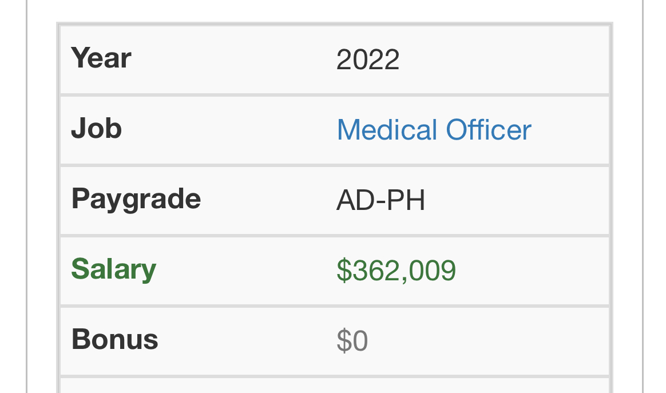Select the $362,009 salary amount
666x393 pixels.
[396, 270]
